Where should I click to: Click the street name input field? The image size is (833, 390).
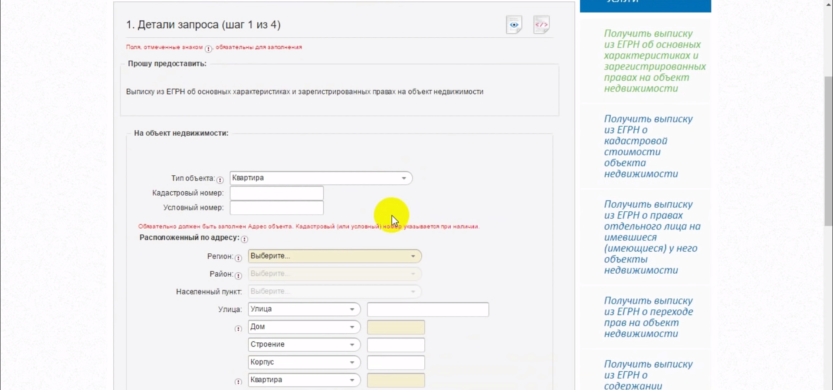coord(428,310)
